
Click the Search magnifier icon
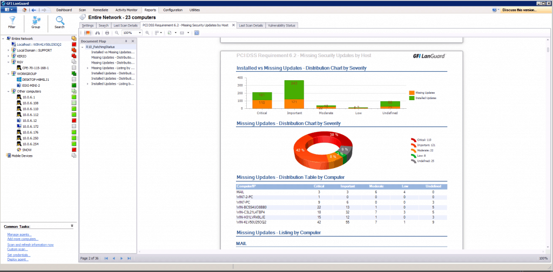click(x=59, y=20)
